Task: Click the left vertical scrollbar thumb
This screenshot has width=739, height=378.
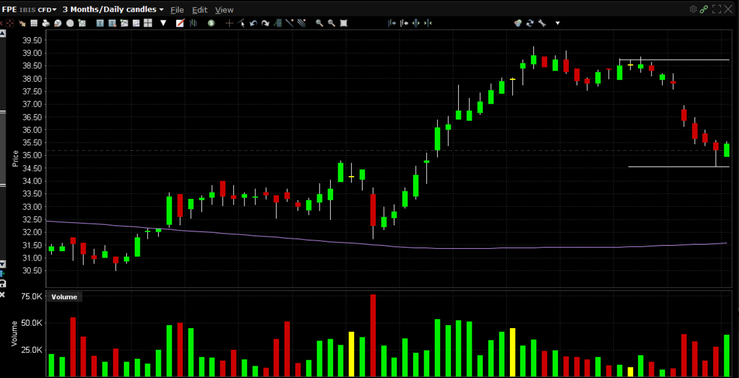Action: click(2, 148)
